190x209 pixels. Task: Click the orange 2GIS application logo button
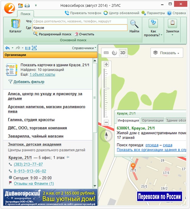[9, 8]
